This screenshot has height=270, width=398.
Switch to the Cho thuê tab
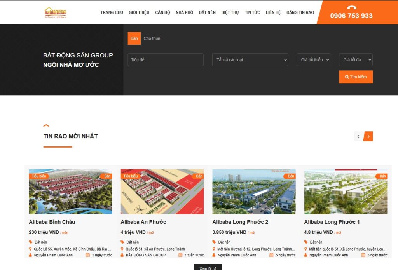(x=152, y=38)
